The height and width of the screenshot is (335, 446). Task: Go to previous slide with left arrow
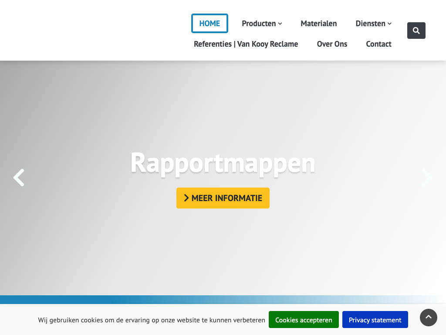tap(19, 178)
